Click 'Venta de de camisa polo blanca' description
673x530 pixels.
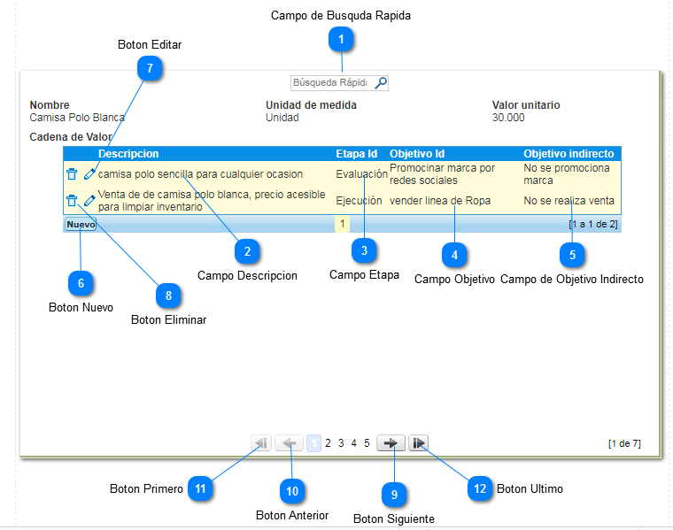click(212, 200)
